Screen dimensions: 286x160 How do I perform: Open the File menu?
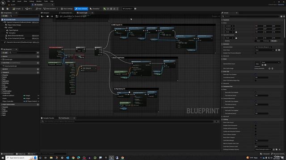[x=8, y=1]
